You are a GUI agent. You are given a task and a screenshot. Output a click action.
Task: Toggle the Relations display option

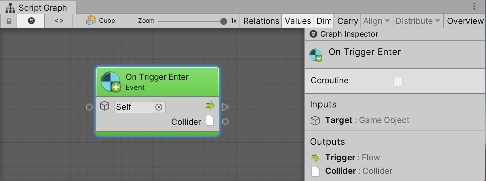261,21
